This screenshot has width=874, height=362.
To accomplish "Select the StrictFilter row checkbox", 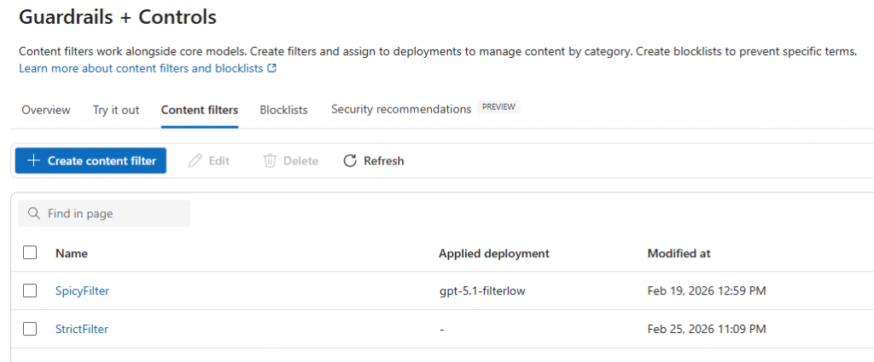I will point(30,329).
